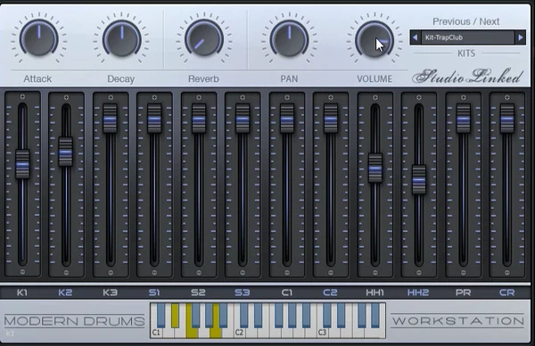Grab the K3 channel fader handle
The width and height of the screenshot is (535, 346).
point(110,119)
